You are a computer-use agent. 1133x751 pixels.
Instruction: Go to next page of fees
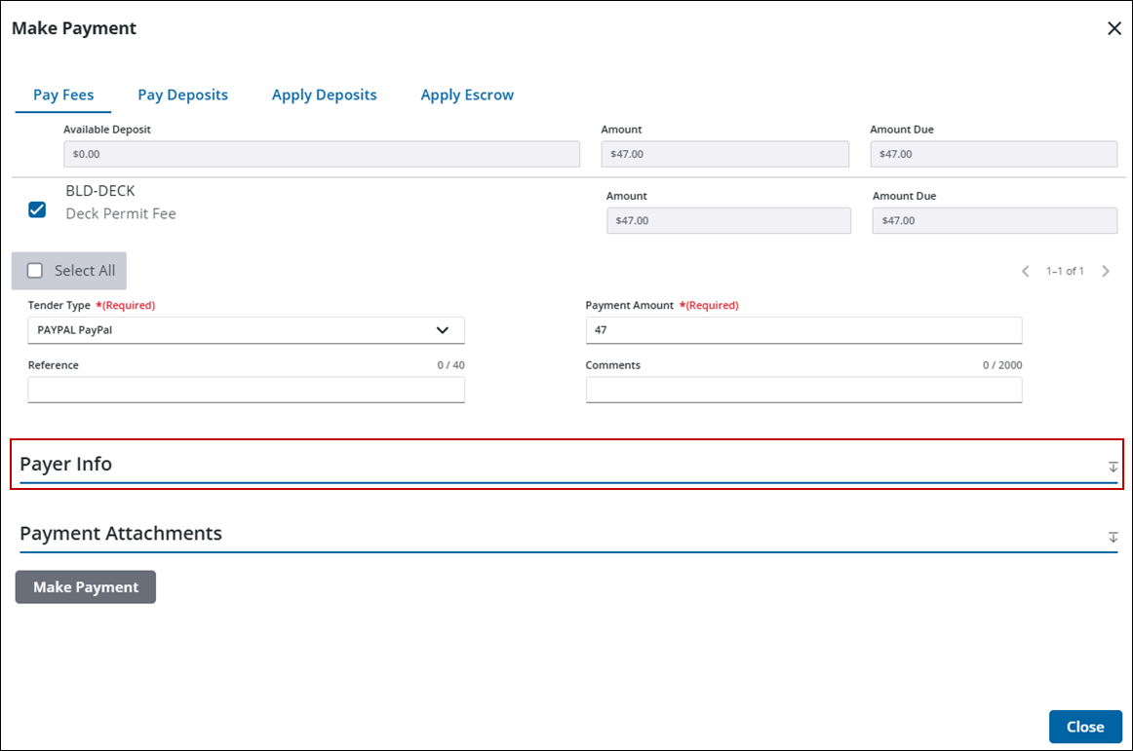pyautogui.click(x=1106, y=271)
